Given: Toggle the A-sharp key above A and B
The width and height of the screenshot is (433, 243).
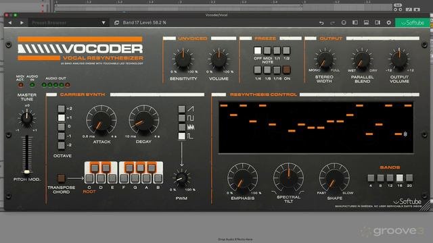Looking at the screenshot, I should click(x=152, y=168).
